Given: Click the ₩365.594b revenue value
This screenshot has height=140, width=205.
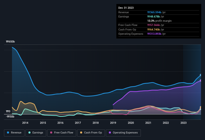Looking at the screenshot, I should pyautogui.click(x=154, y=12).
